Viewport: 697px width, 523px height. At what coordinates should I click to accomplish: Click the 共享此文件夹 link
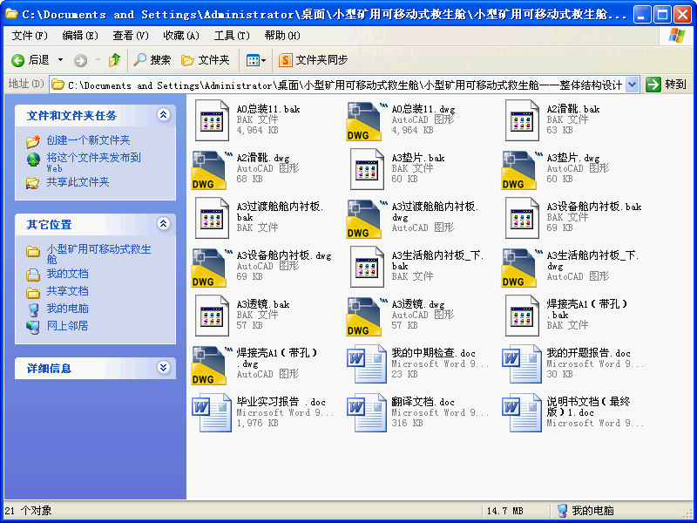[x=78, y=182]
